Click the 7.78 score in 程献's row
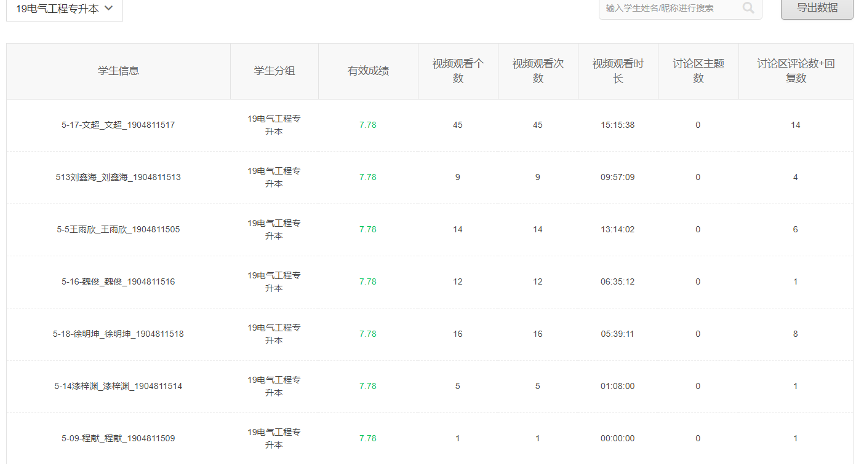 [x=368, y=438]
